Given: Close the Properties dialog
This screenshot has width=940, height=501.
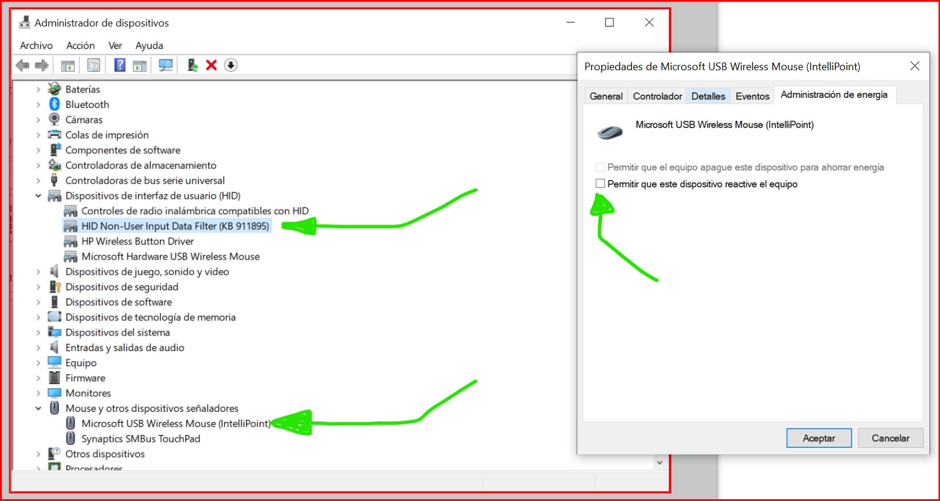Looking at the screenshot, I should (x=915, y=66).
